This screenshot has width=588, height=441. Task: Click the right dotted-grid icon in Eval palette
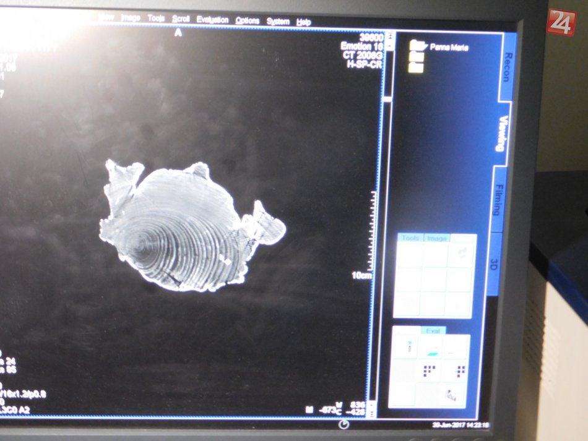point(460,371)
